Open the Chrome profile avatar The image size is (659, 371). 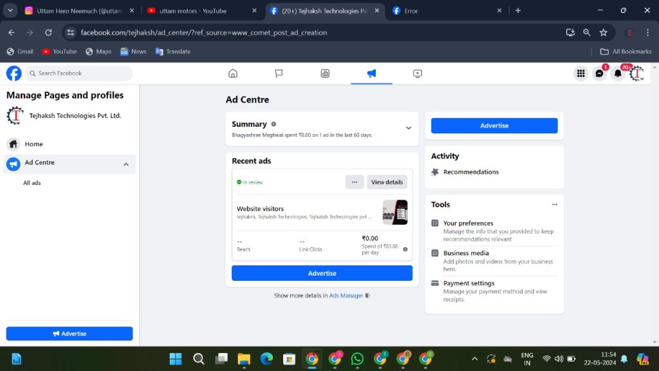pos(629,32)
